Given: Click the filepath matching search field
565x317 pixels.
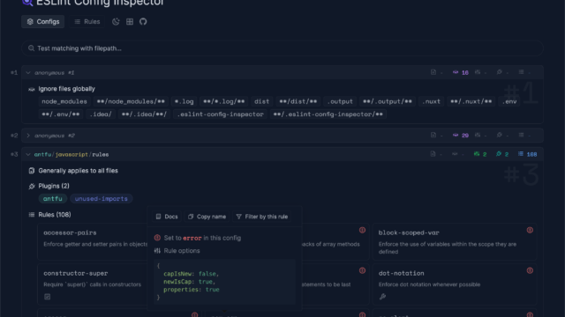Looking at the screenshot, I should coord(282,48).
